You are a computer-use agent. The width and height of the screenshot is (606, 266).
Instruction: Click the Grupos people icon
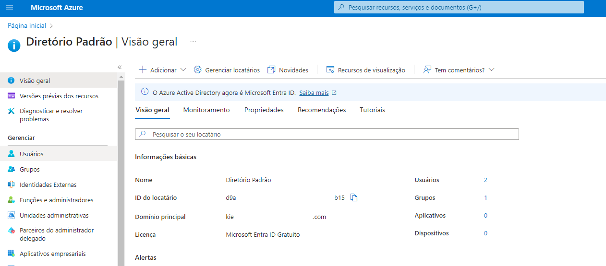(11, 169)
